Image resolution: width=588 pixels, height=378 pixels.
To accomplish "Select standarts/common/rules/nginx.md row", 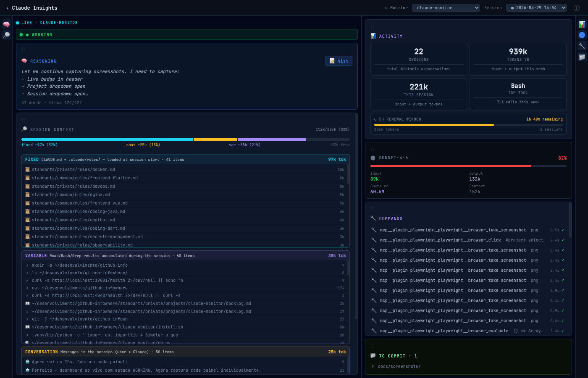I will (185, 195).
